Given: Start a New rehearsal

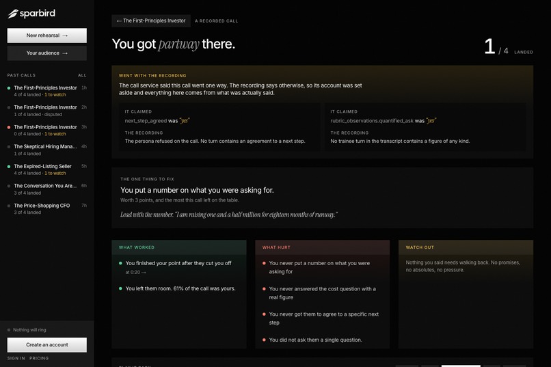Looking at the screenshot, I should point(46,36).
